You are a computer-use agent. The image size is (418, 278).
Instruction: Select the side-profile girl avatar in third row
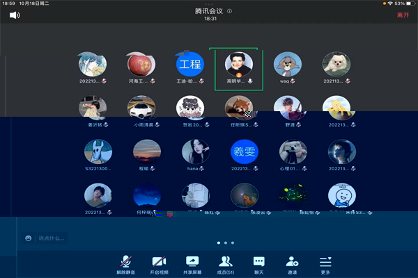coord(342,152)
